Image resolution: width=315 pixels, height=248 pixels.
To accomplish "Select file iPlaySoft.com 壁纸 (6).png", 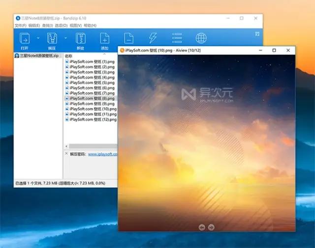I will point(92,88).
